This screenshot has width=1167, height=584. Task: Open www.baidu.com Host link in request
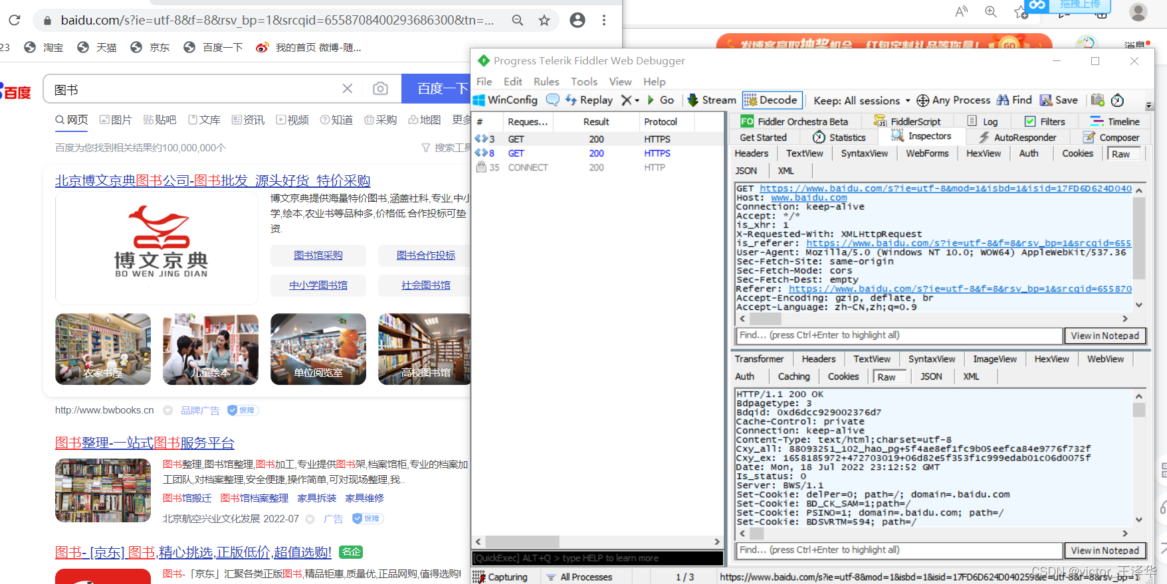click(809, 198)
